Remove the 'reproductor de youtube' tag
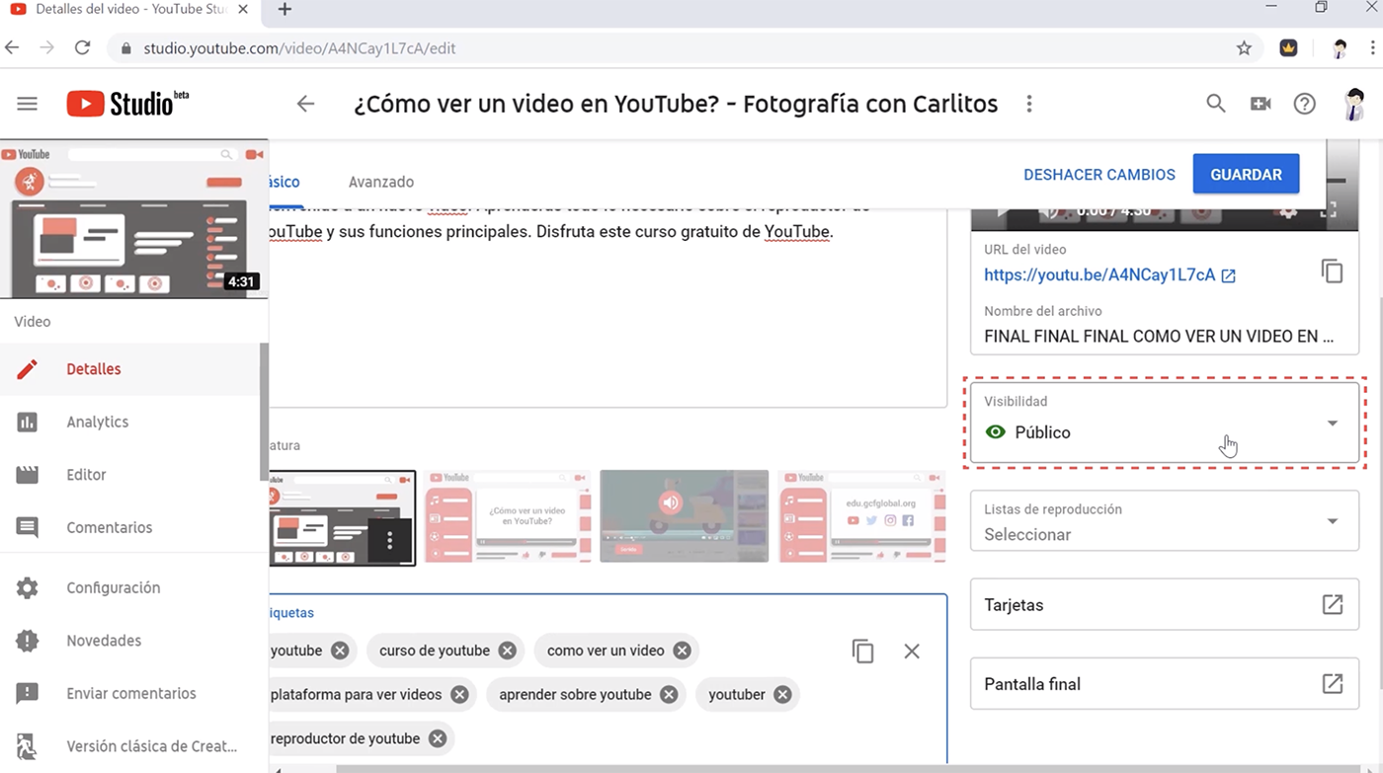 tap(437, 738)
